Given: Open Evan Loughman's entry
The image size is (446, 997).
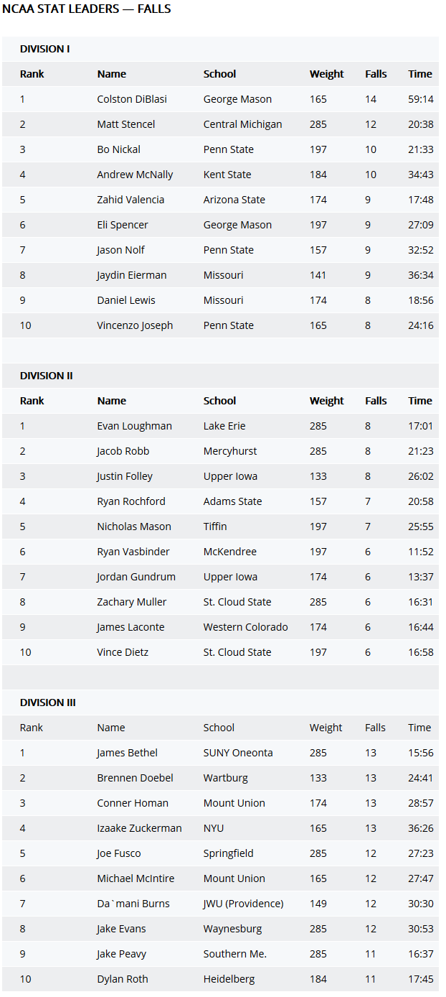Looking at the screenshot, I should [x=135, y=426].
